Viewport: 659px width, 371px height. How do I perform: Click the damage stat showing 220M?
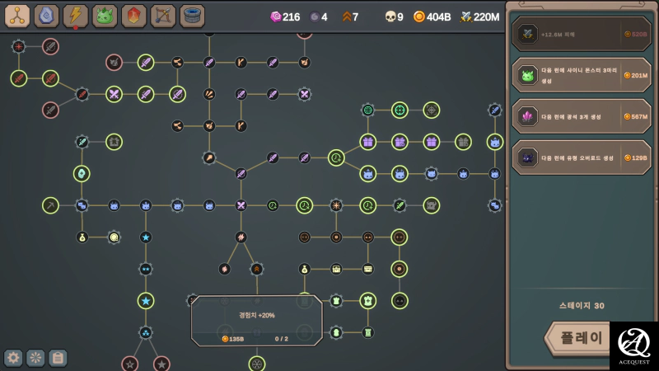479,16
